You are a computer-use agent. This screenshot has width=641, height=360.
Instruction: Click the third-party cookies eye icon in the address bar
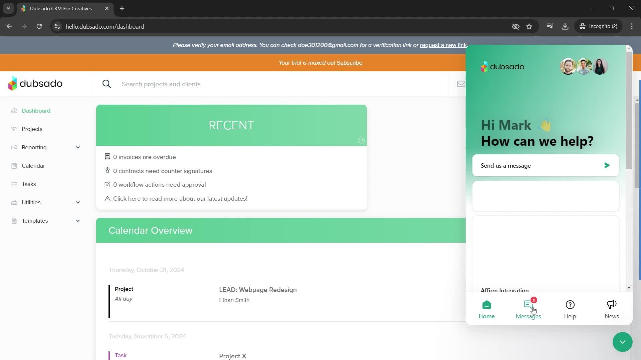point(515,26)
